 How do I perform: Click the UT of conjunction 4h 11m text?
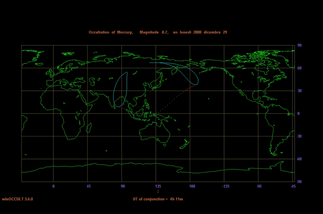158,199
